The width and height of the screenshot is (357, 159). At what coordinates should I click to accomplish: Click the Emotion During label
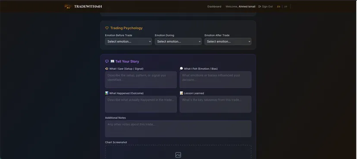coord(164,35)
